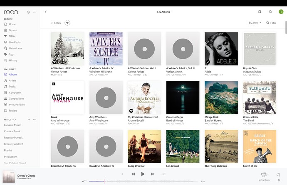Click artist link Alabama Shakes
This screenshot has width=287, height=185.
(x=252, y=71)
